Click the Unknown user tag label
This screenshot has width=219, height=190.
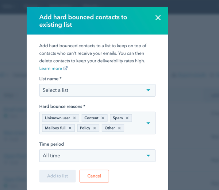[x=57, y=118]
